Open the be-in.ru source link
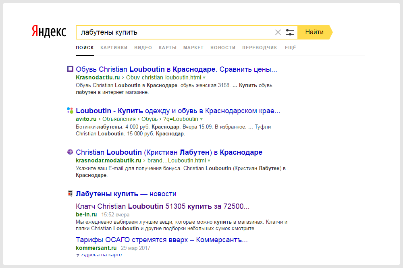 point(86,214)
